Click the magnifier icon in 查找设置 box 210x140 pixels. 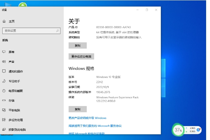pos(58,31)
